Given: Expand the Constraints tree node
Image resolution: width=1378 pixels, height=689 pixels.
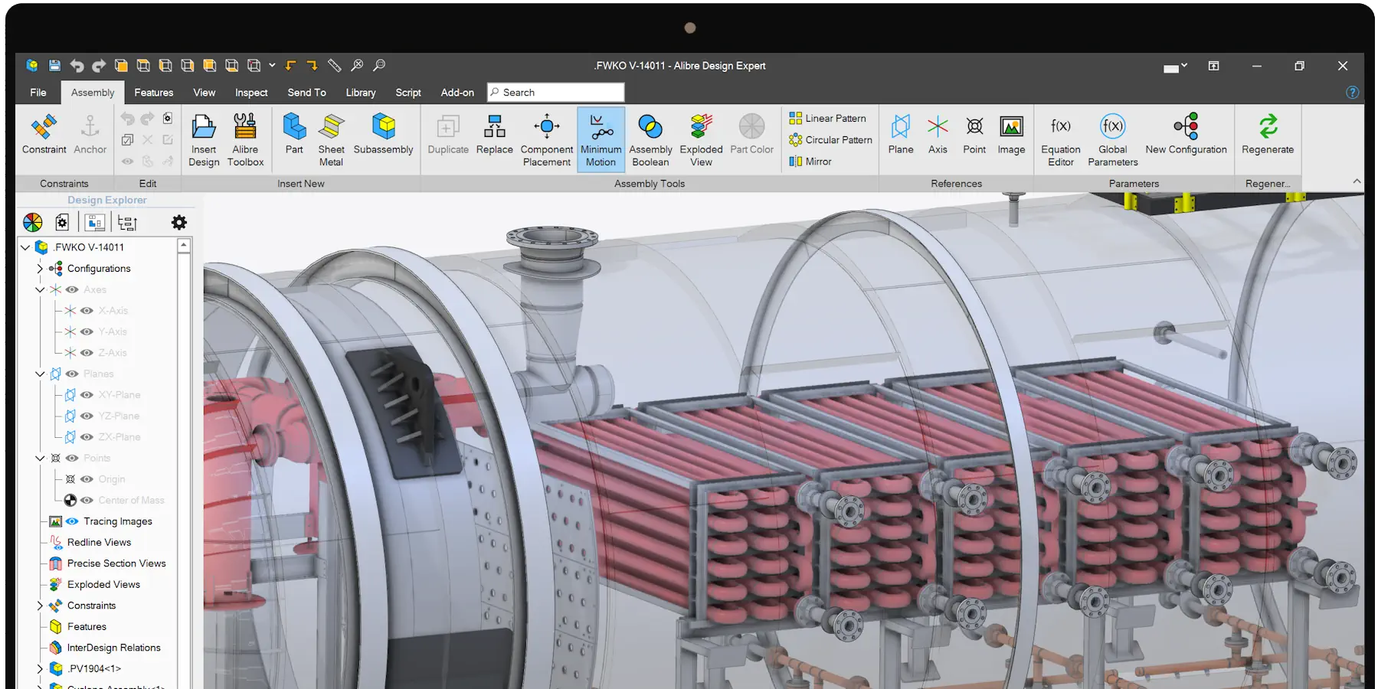Looking at the screenshot, I should (x=40, y=606).
